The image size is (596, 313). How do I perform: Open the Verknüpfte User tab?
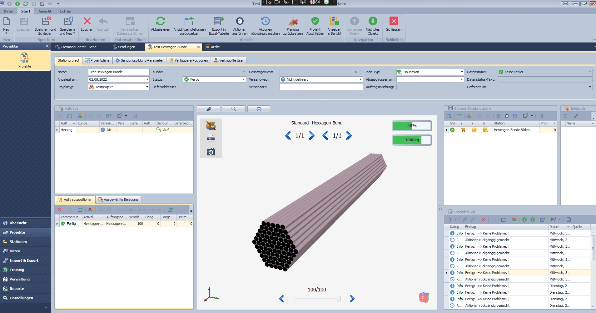click(x=229, y=60)
